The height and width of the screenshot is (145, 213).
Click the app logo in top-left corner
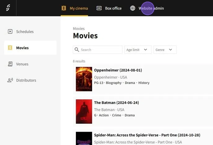(8, 8)
